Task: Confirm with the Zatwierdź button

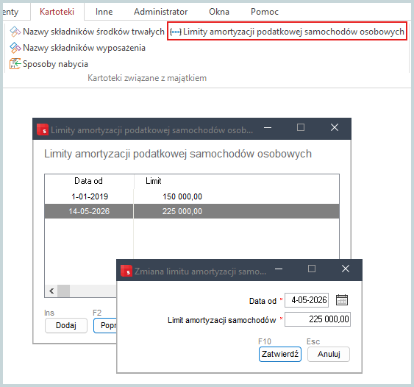Action: [x=280, y=354]
